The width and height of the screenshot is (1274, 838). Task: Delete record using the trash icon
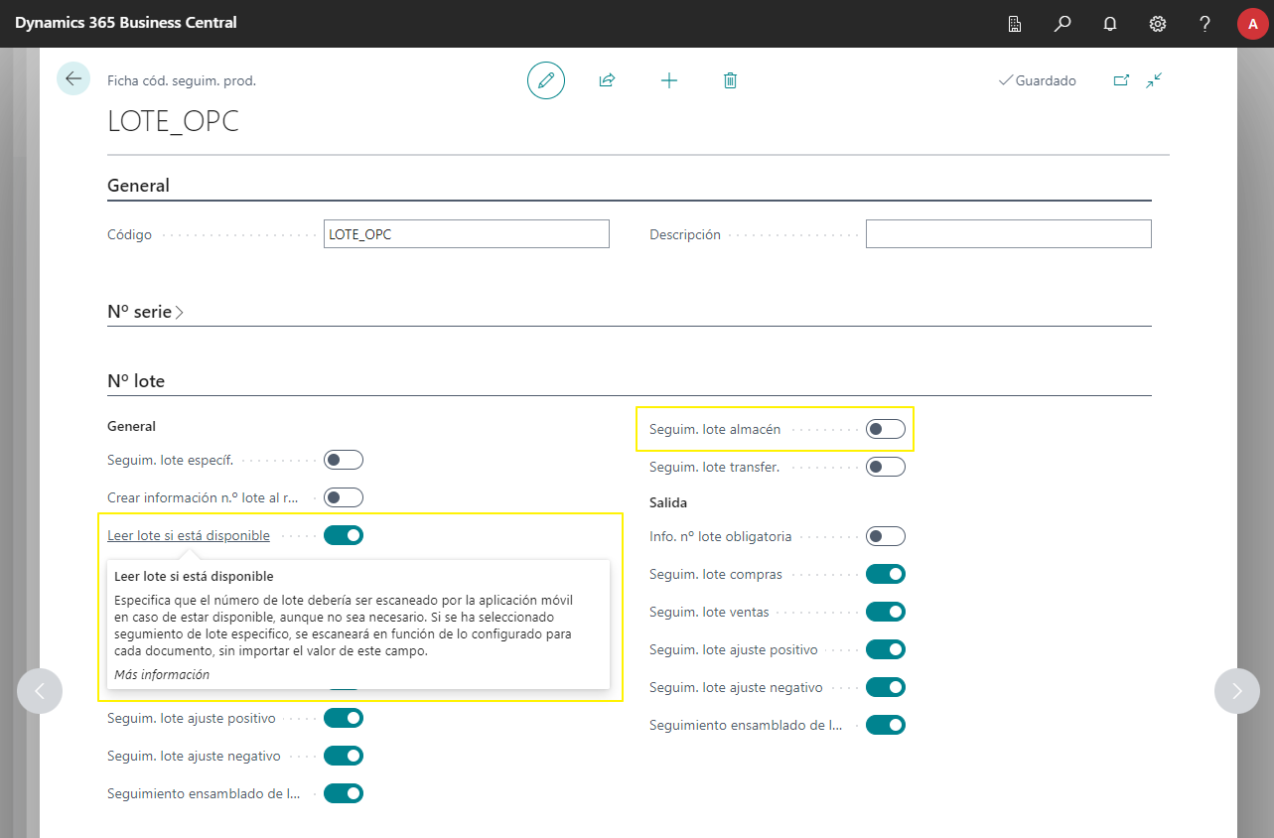(730, 80)
